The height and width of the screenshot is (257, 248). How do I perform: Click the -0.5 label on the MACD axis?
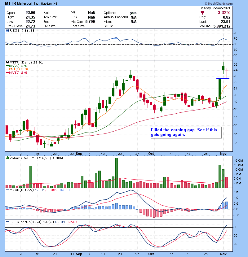236,215
